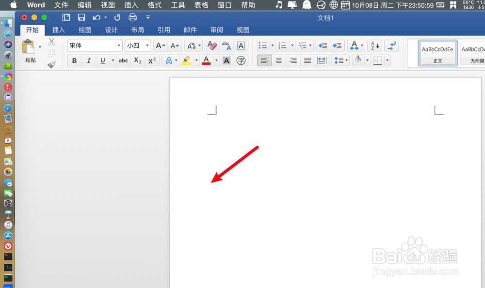Click the phonetic guide icon
The width and height of the screenshot is (485, 288).
pyautogui.click(x=226, y=45)
